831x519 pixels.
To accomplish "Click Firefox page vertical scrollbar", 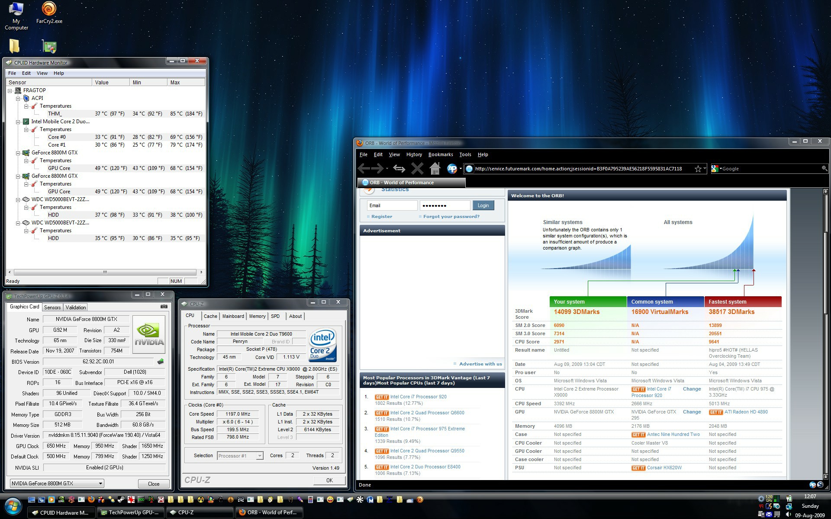I will [825, 333].
